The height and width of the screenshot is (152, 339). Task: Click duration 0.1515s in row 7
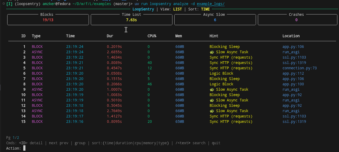[x=114, y=79]
